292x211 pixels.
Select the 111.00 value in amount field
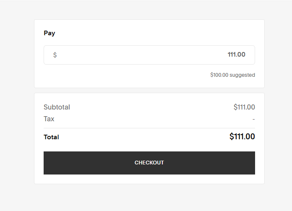coord(236,55)
